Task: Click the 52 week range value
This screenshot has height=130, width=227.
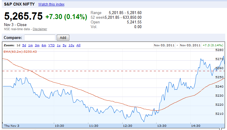Action: (x=123, y=18)
